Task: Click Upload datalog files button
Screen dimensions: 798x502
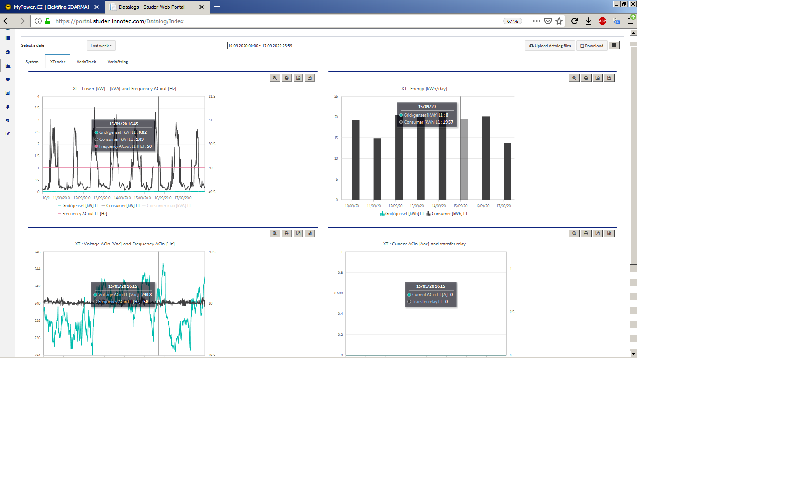Action: [550, 46]
